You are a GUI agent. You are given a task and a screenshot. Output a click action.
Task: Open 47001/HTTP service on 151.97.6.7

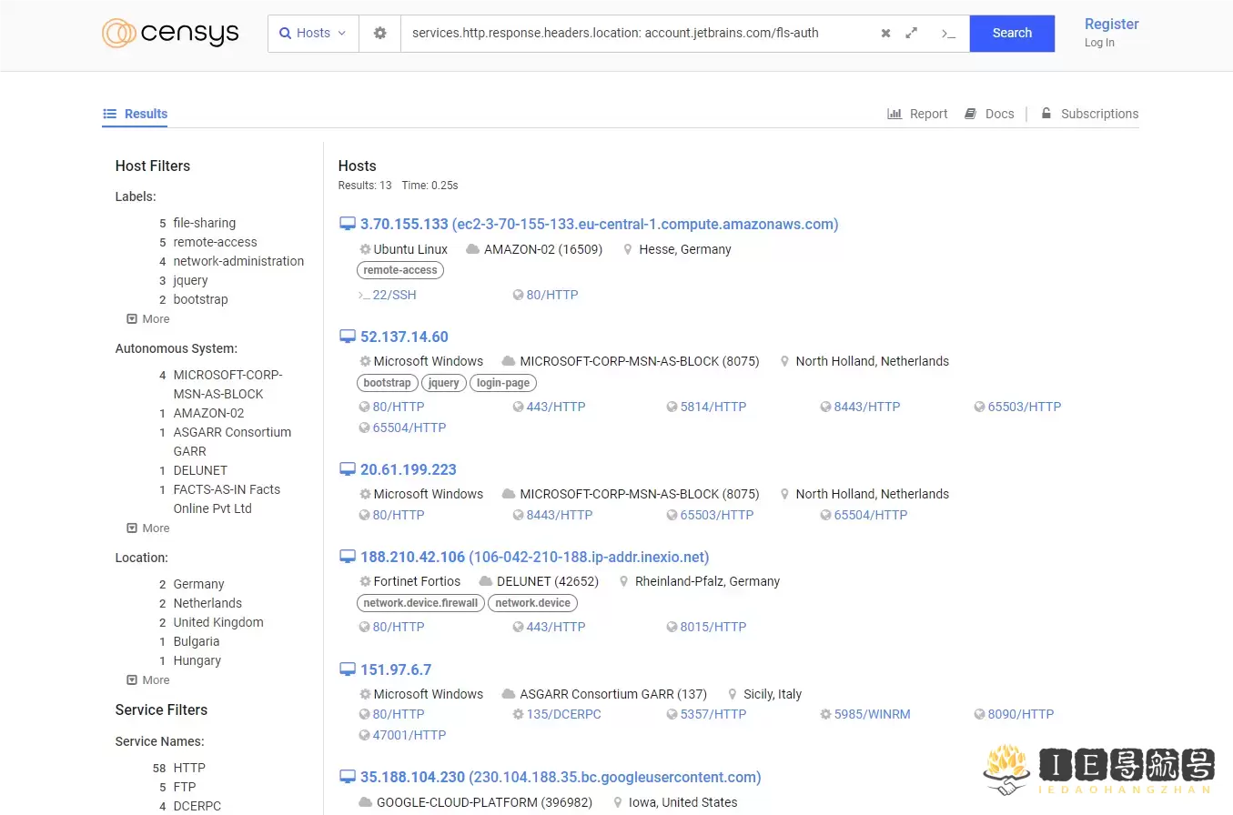pyautogui.click(x=403, y=735)
